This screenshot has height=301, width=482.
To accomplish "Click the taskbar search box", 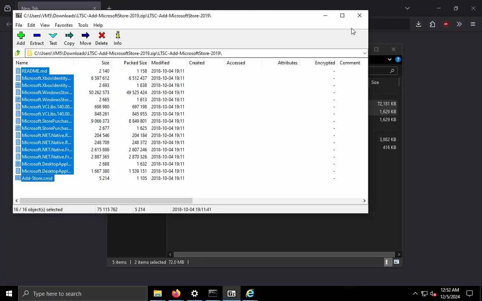I will (x=83, y=293).
